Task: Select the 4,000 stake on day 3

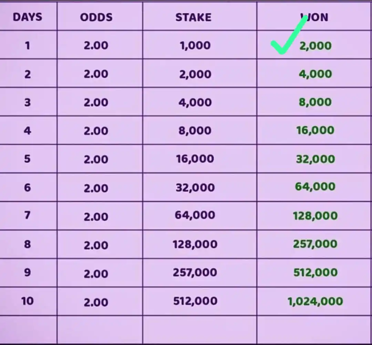Action: pyautogui.click(x=195, y=102)
